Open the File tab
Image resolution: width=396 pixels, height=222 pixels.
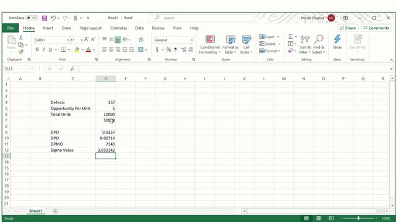(11, 28)
